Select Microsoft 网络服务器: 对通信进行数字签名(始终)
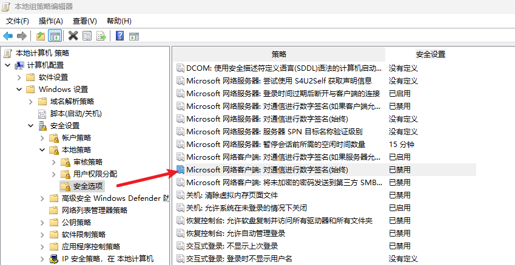 click(x=267, y=119)
